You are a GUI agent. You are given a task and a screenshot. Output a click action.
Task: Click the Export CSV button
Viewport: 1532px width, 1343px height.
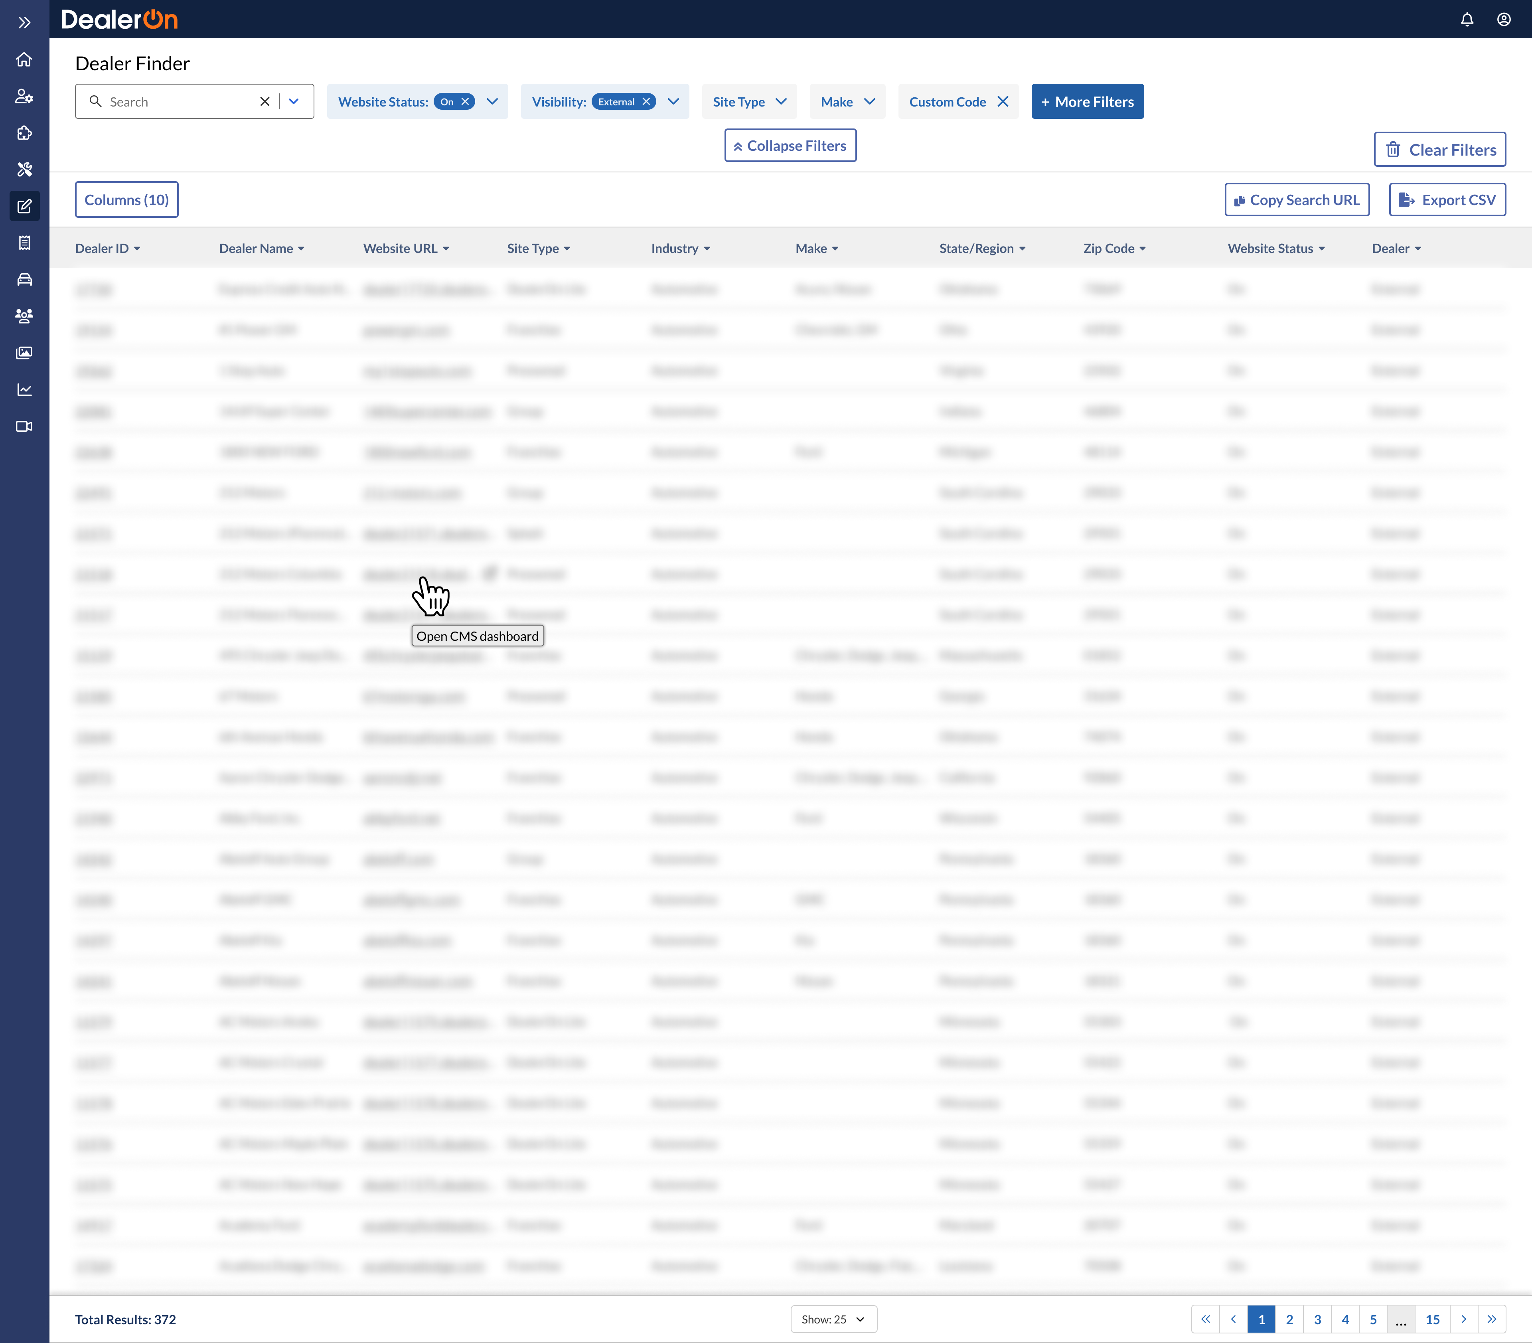1447,200
